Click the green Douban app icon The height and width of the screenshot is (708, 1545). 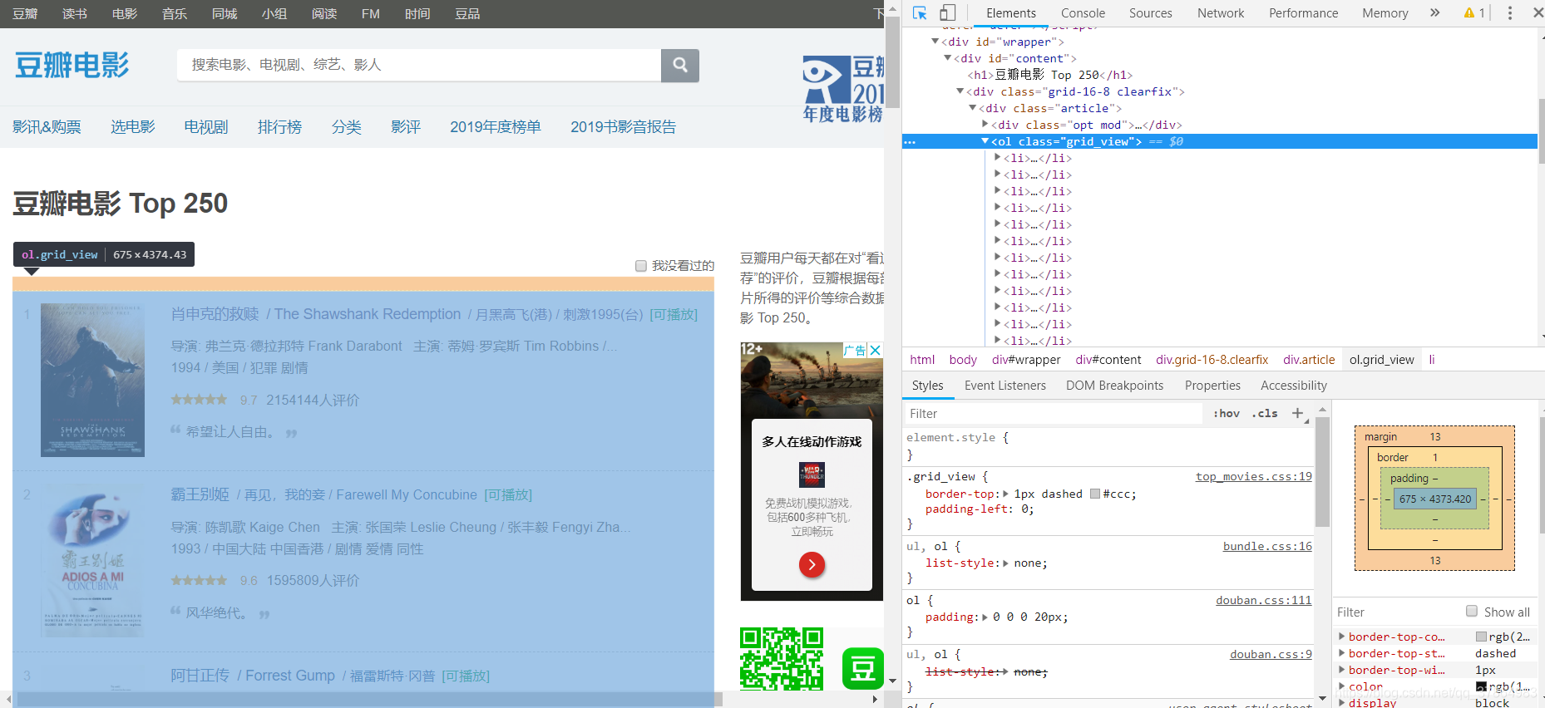tap(862, 668)
